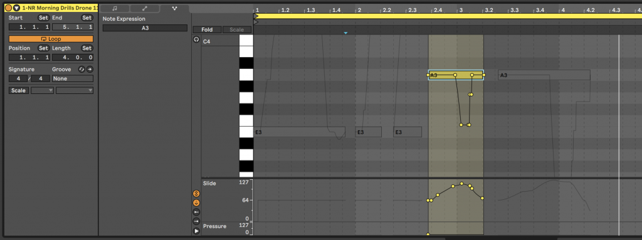The width and height of the screenshot is (642, 240).
Task: Click ruler position 3.3
Action: (x=514, y=10)
